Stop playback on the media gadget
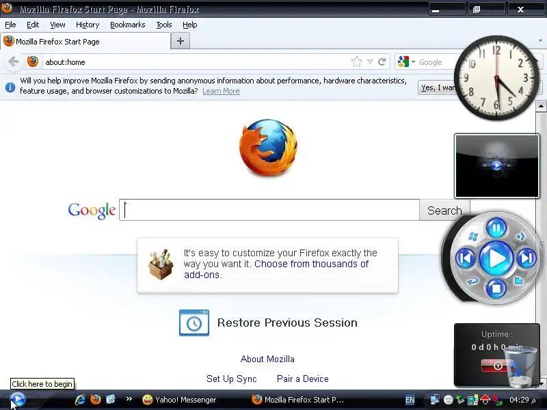This screenshot has height=410, width=547. coord(496,288)
